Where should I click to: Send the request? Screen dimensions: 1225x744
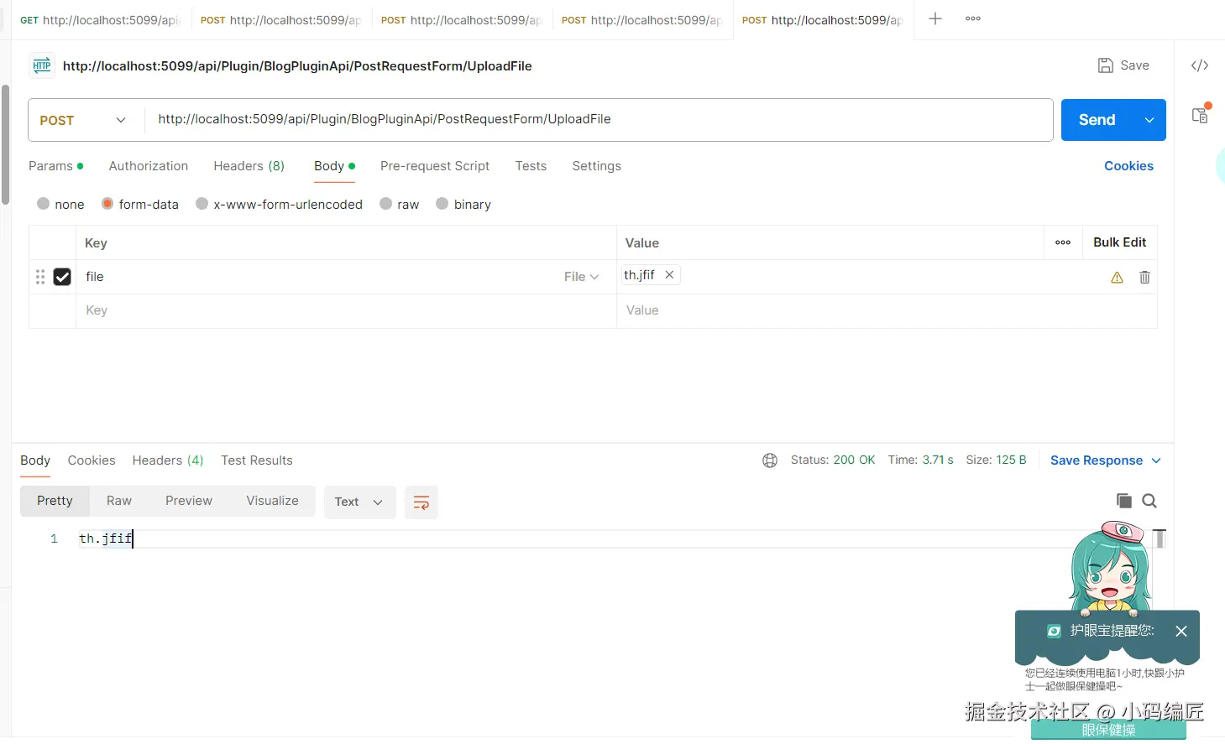[1097, 120]
